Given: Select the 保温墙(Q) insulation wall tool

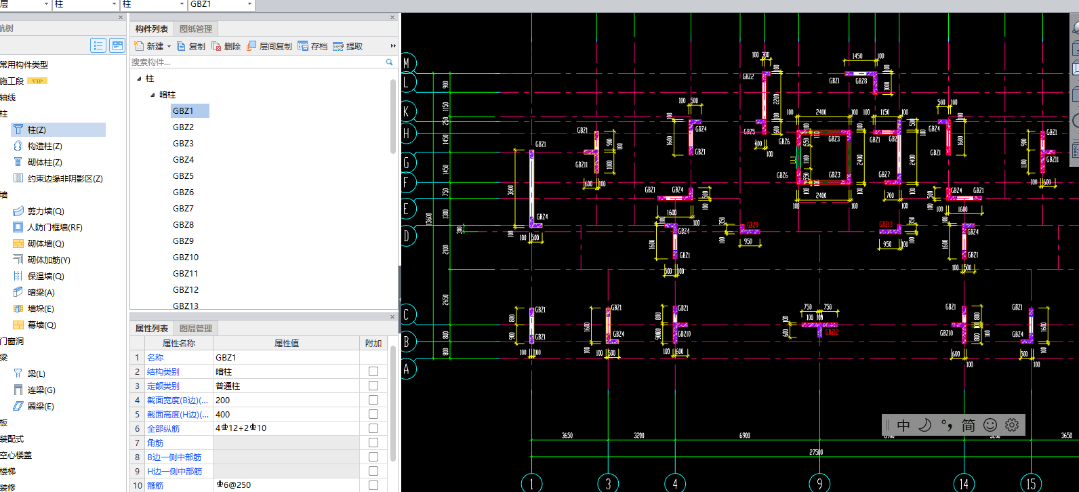Looking at the screenshot, I should tap(39, 276).
